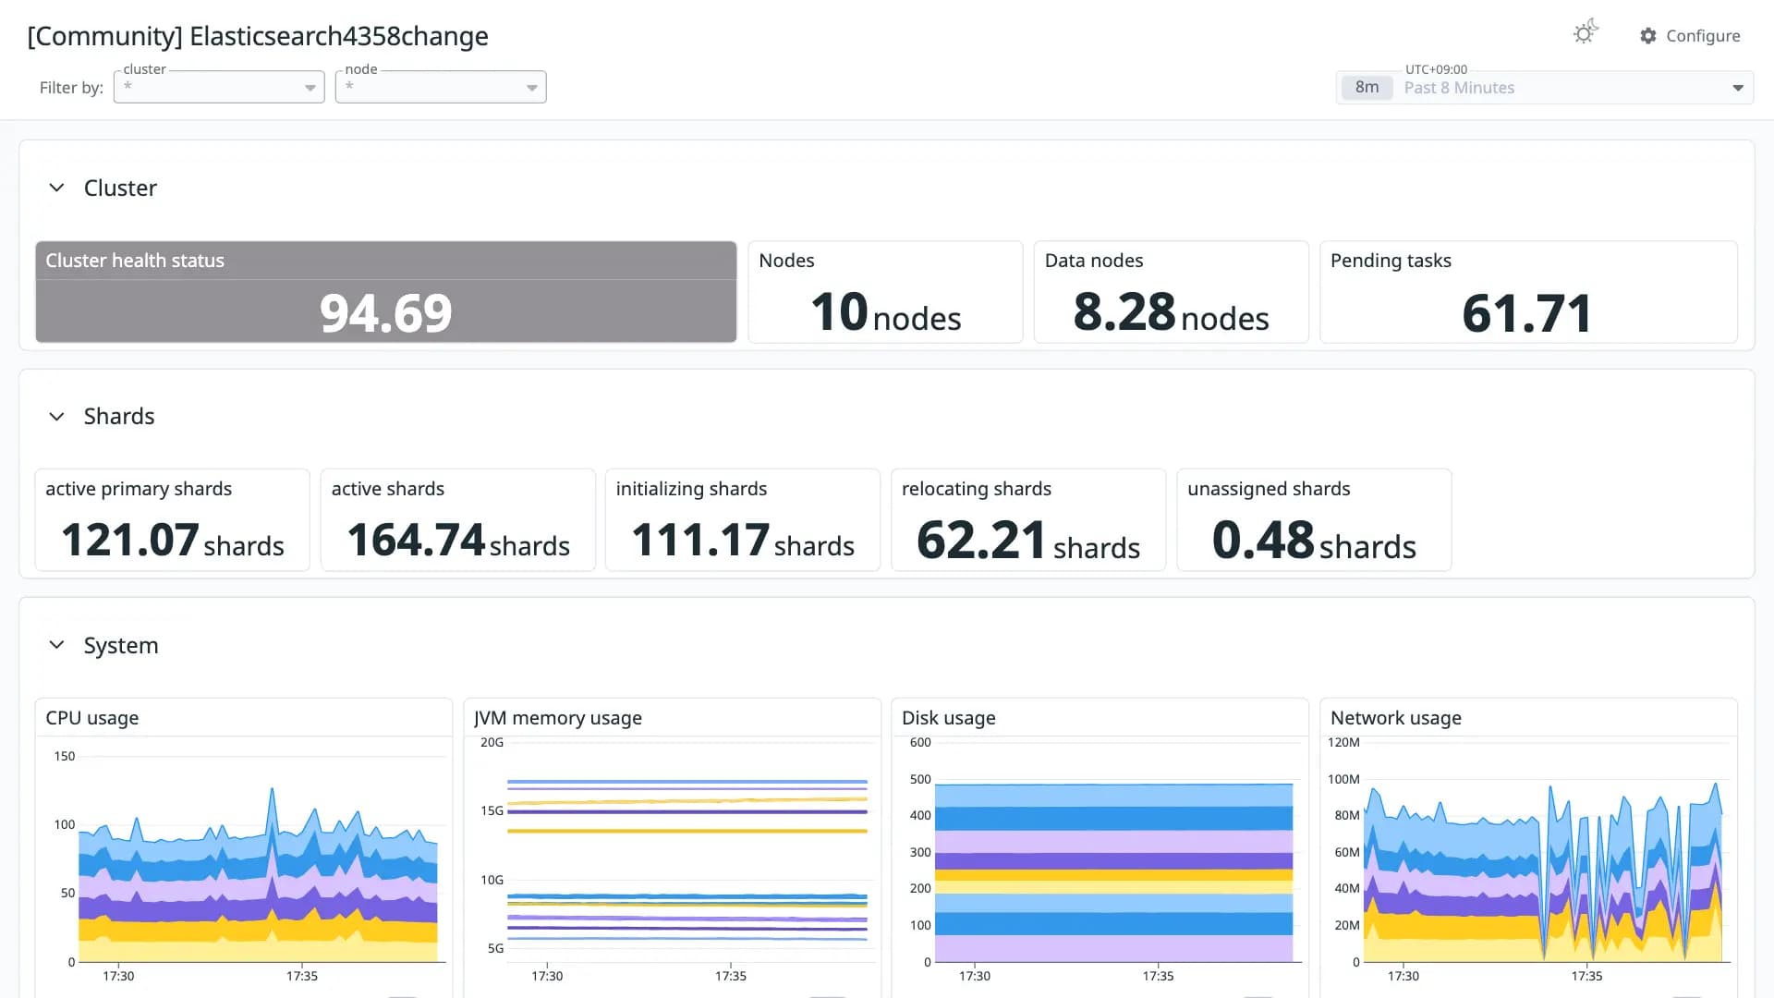The image size is (1774, 998).
Task: Click the Disk usage chart title
Action: tap(949, 718)
